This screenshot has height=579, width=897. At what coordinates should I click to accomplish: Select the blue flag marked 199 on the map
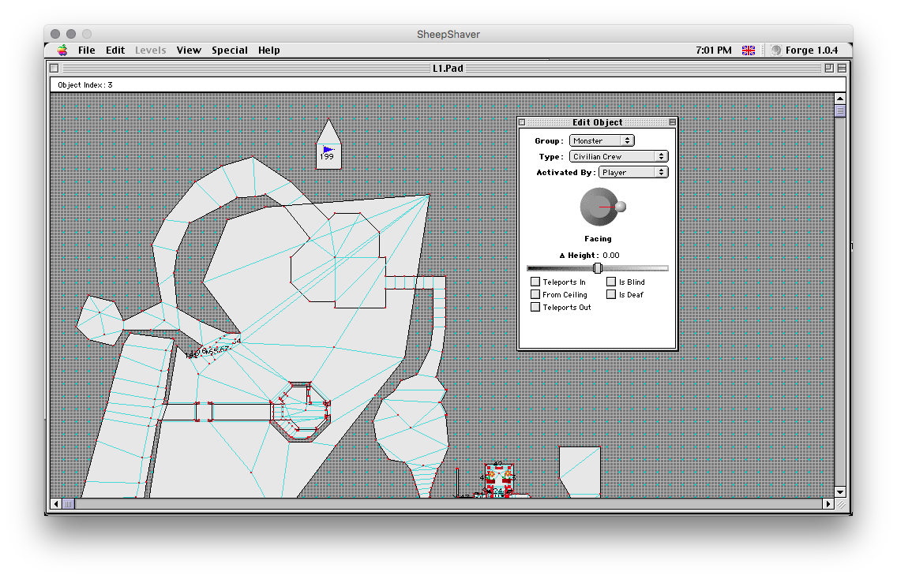pos(328,150)
